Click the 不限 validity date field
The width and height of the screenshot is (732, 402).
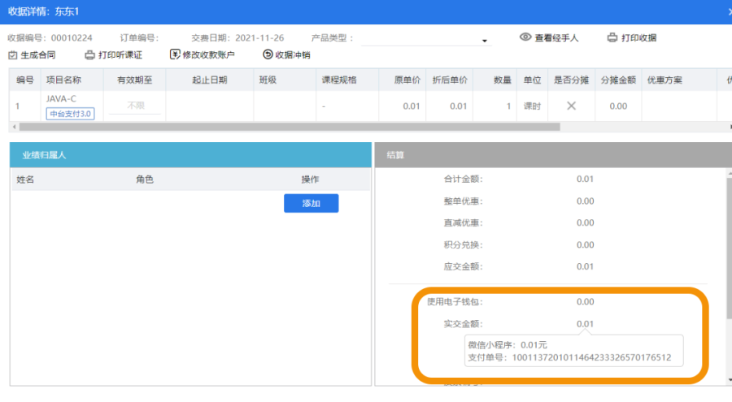pos(135,106)
